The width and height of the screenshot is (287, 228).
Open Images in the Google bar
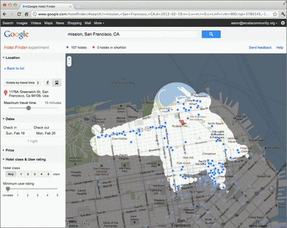(22, 23)
